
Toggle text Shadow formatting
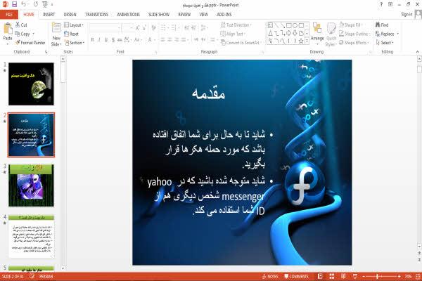(x=113, y=40)
